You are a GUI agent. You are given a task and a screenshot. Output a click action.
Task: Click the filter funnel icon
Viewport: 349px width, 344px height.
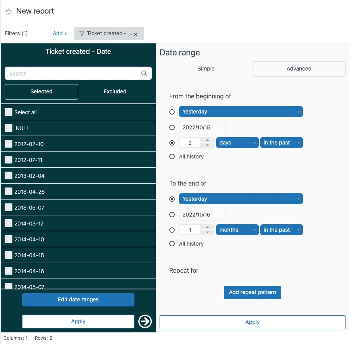pyautogui.click(x=82, y=34)
